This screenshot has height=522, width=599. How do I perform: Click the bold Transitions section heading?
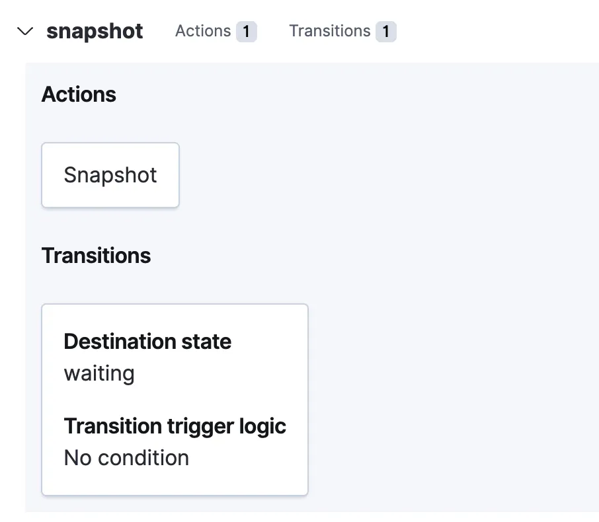click(96, 256)
